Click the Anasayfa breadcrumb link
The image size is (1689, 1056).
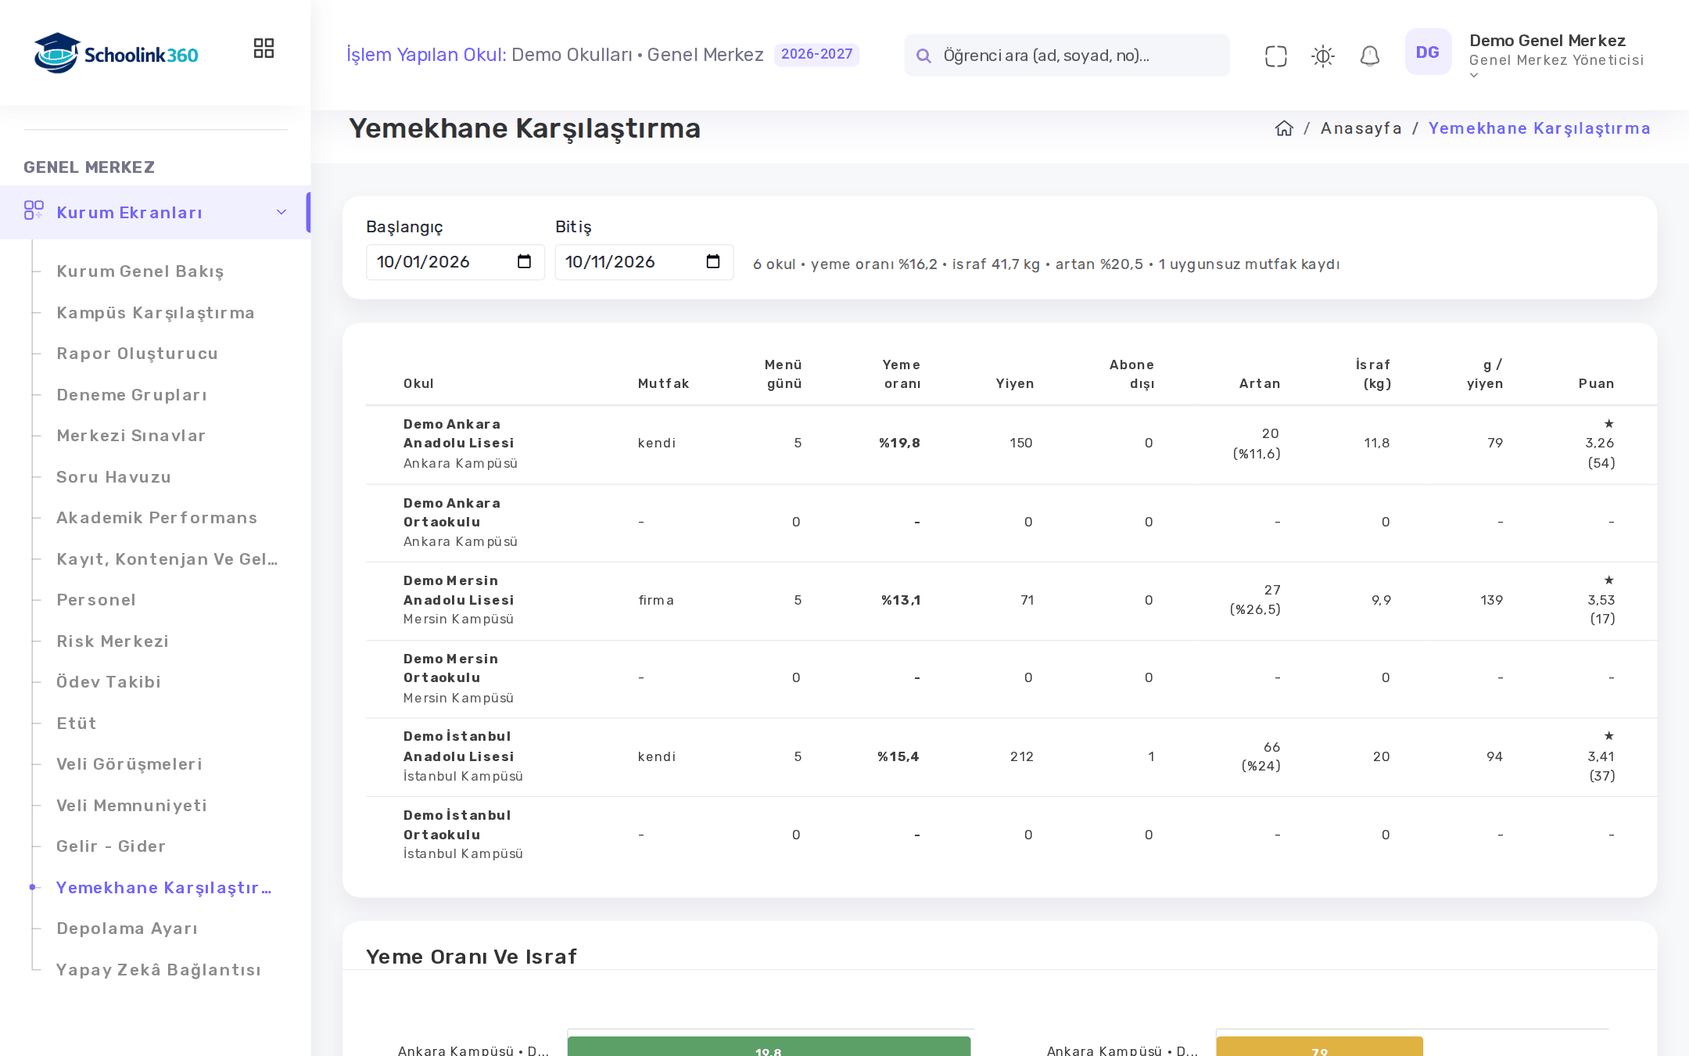point(1361,128)
